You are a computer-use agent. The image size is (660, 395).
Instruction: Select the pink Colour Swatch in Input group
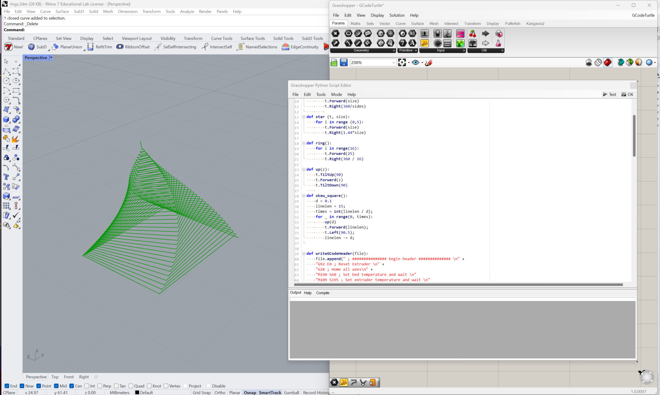click(x=460, y=34)
